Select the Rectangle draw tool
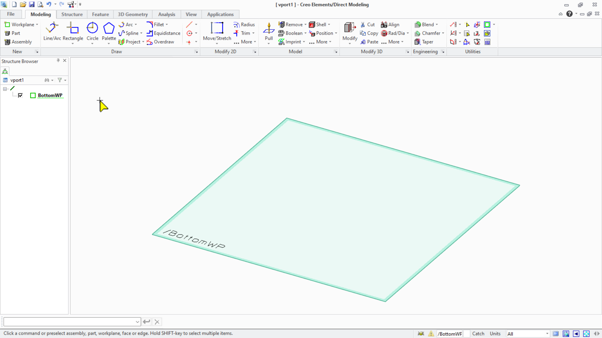 [73, 31]
